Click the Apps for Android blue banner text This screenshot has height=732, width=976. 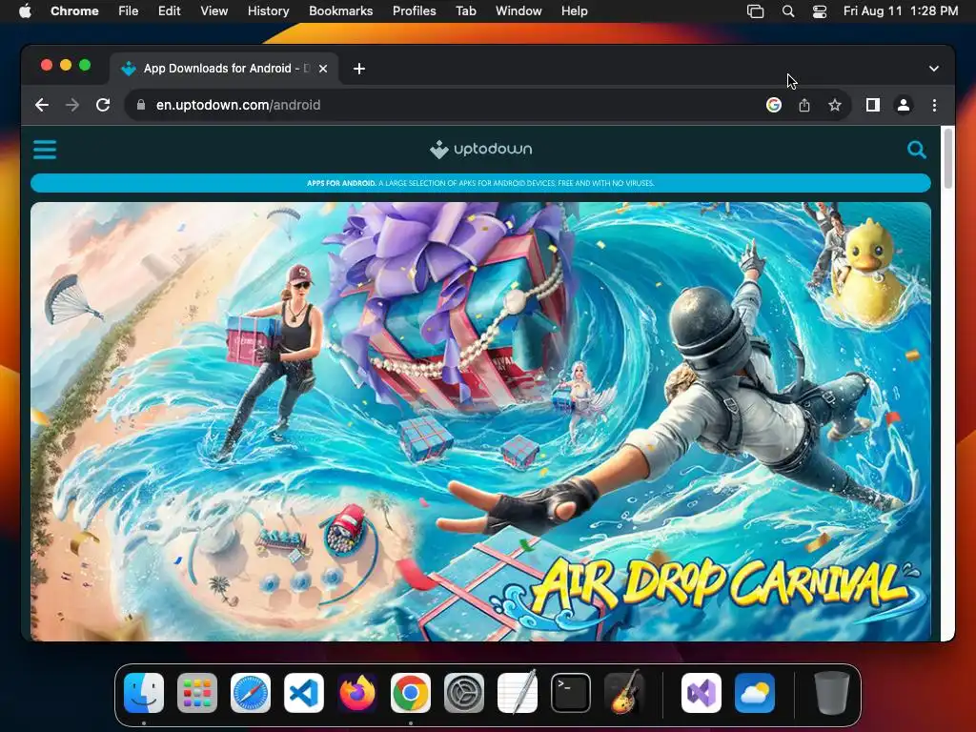click(480, 183)
